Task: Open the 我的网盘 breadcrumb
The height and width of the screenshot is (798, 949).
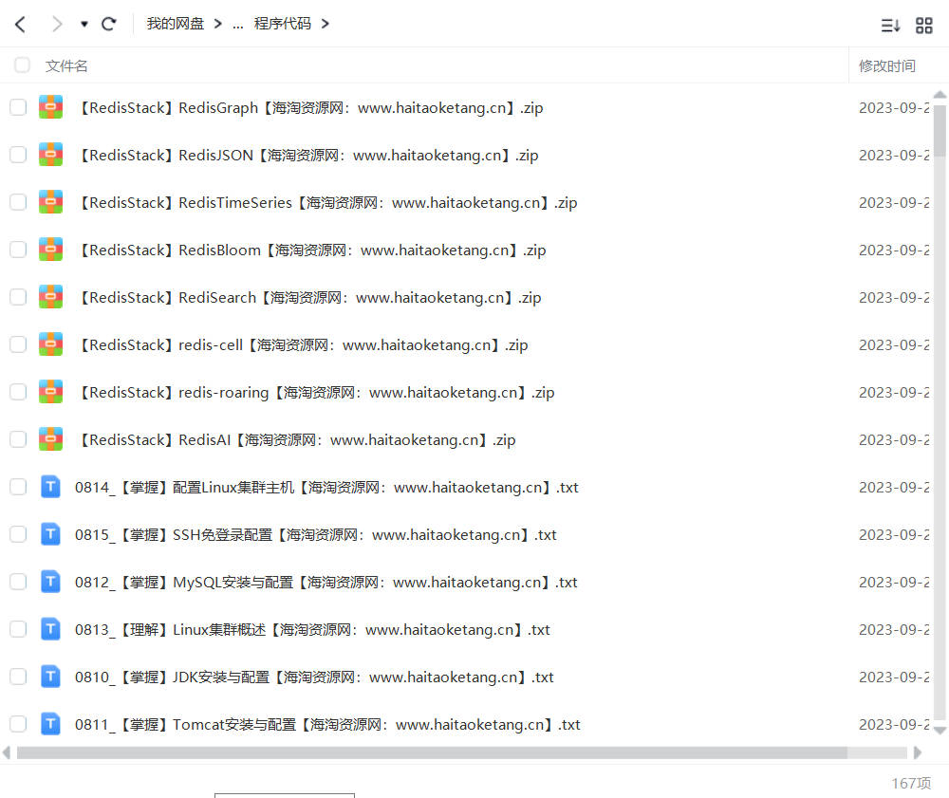Action: [175, 24]
